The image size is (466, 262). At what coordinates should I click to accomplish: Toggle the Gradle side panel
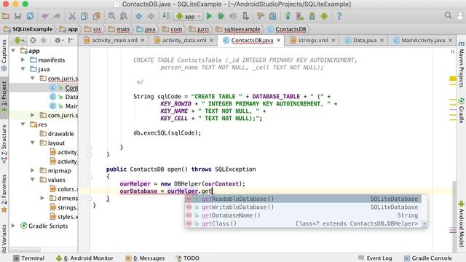461,110
